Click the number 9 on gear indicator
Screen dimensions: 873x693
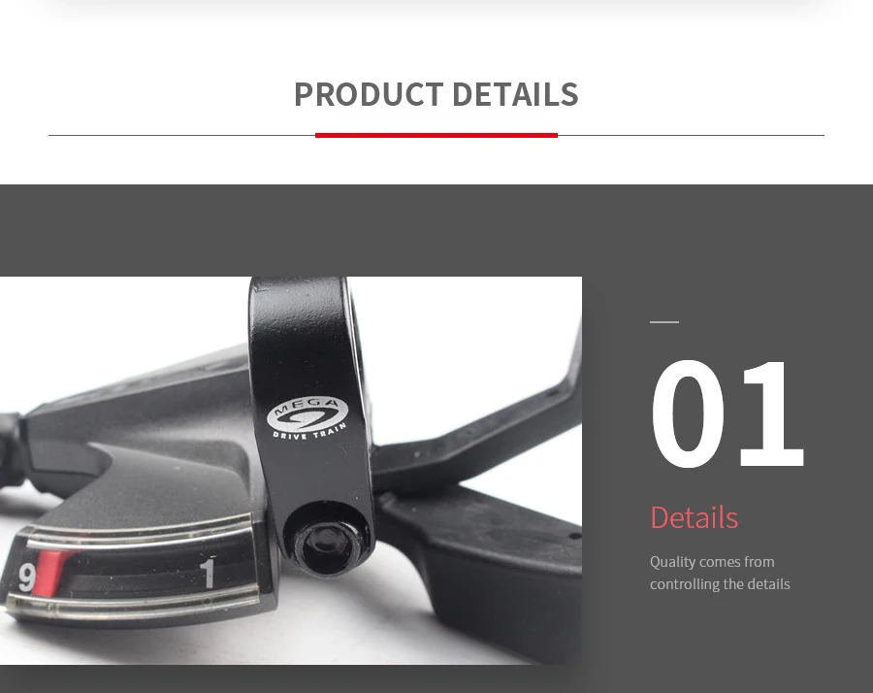coord(26,577)
